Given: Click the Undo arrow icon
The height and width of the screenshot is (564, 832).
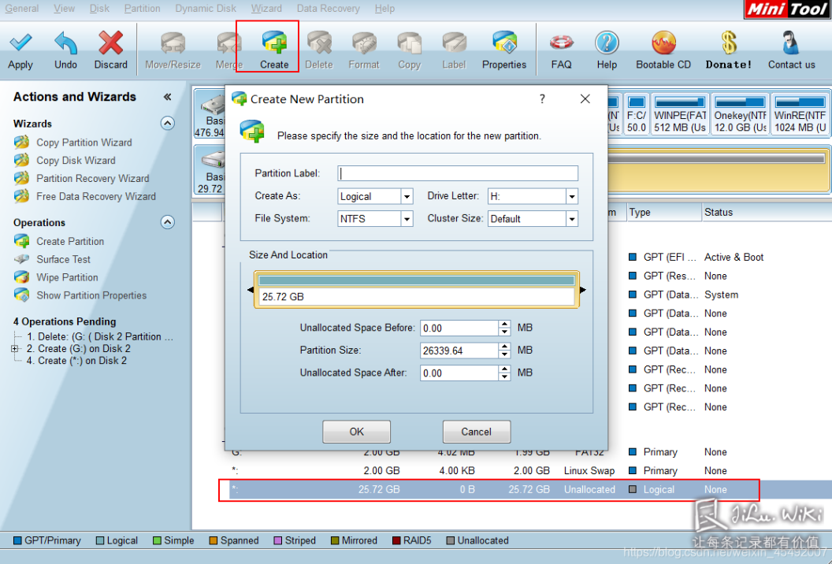Looking at the screenshot, I should click(x=66, y=43).
